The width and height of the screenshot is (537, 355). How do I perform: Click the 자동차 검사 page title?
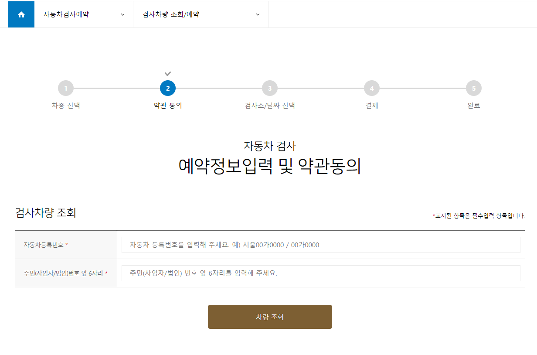point(269,146)
